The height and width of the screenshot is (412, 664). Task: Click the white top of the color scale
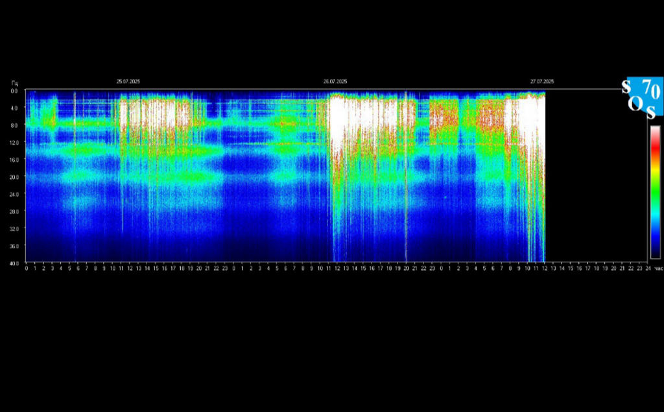[x=655, y=130]
